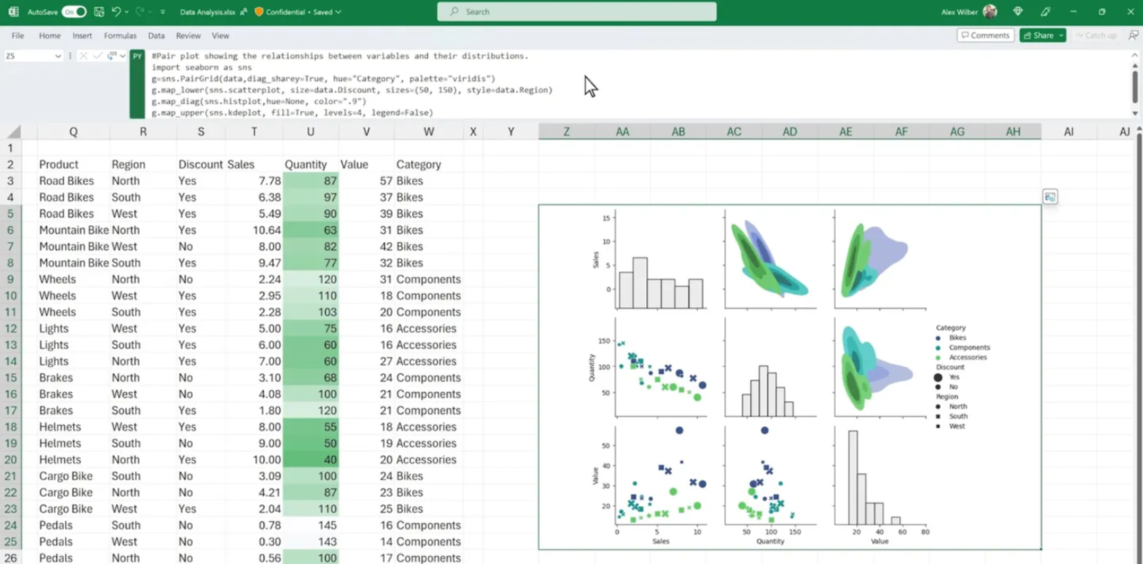Click the pen drawing icon in title bar
Viewport: 1143px width, 564px height.
(x=1045, y=12)
